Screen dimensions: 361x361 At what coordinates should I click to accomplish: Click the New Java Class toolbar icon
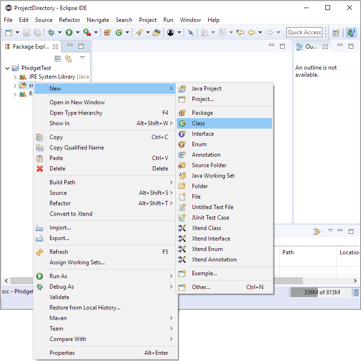pos(119,32)
